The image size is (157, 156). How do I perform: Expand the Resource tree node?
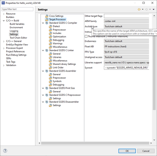click(4, 14)
